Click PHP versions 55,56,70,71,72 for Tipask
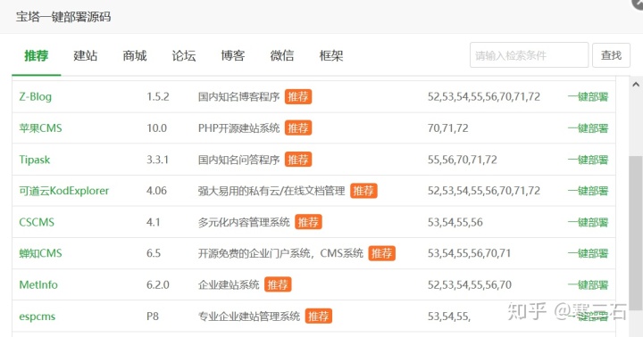643x337 pixels. [x=463, y=160]
